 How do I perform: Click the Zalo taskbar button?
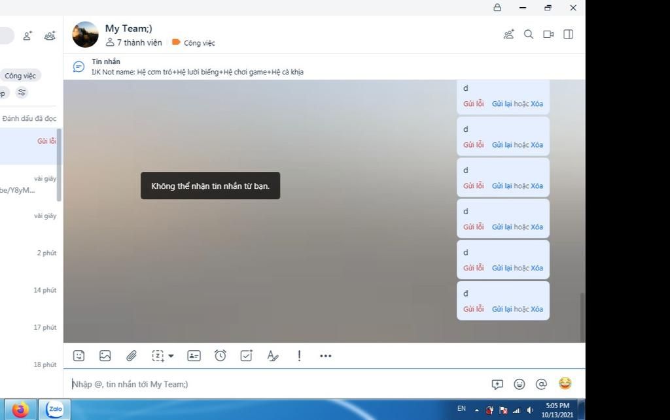pyautogui.click(x=55, y=410)
